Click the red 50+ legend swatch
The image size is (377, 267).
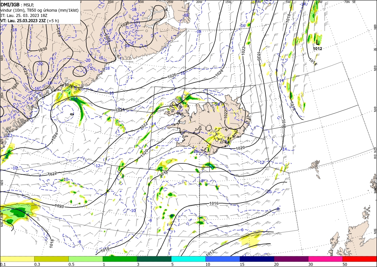tap(360, 259)
